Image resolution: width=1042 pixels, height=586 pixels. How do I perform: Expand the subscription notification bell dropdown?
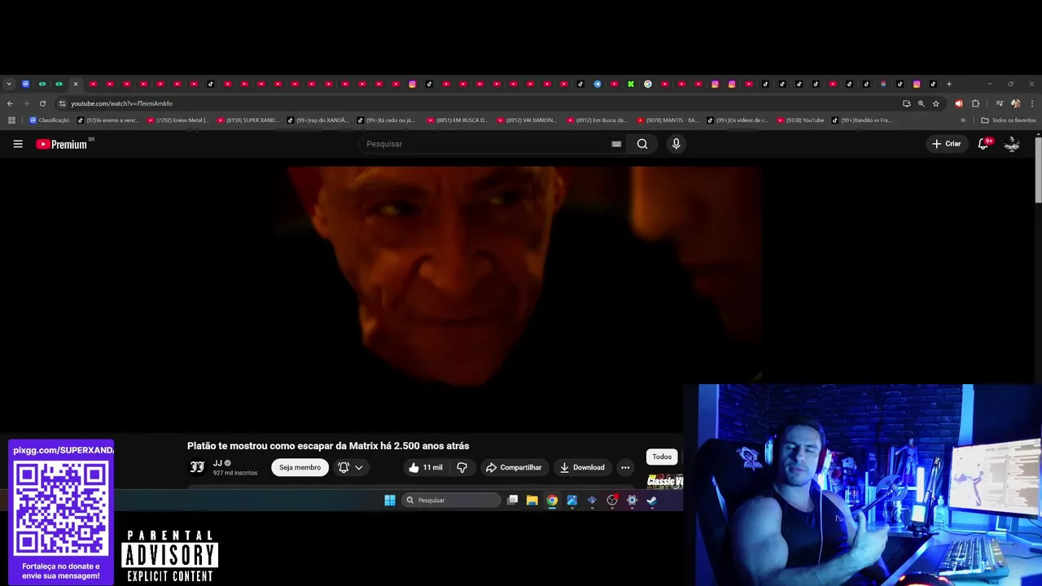pos(350,467)
